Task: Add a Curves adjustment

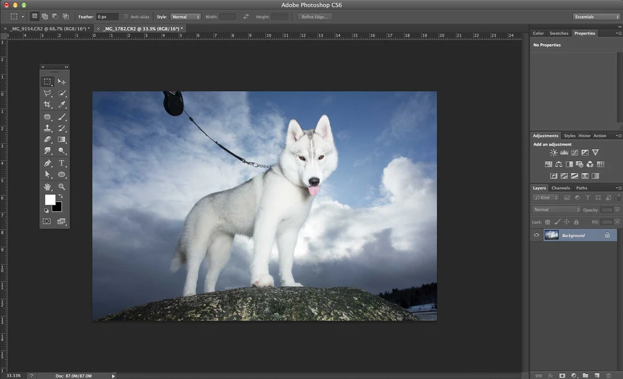Action: point(574,152)
